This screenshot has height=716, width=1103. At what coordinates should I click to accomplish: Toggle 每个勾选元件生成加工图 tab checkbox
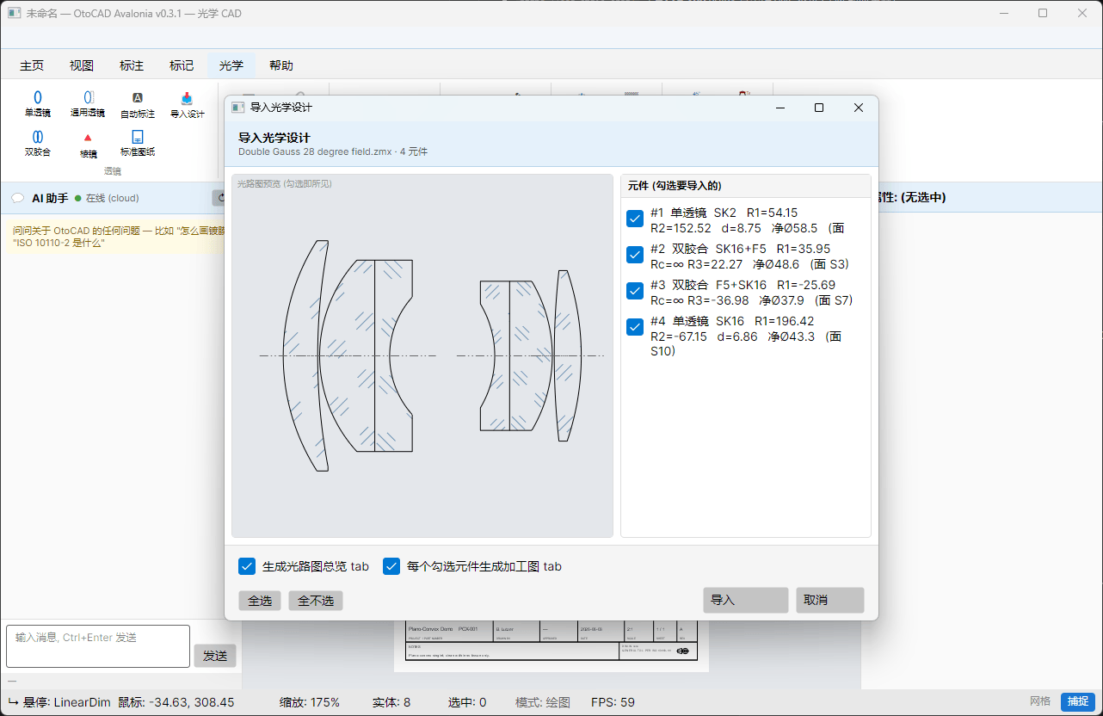click(x=391, y=566)
